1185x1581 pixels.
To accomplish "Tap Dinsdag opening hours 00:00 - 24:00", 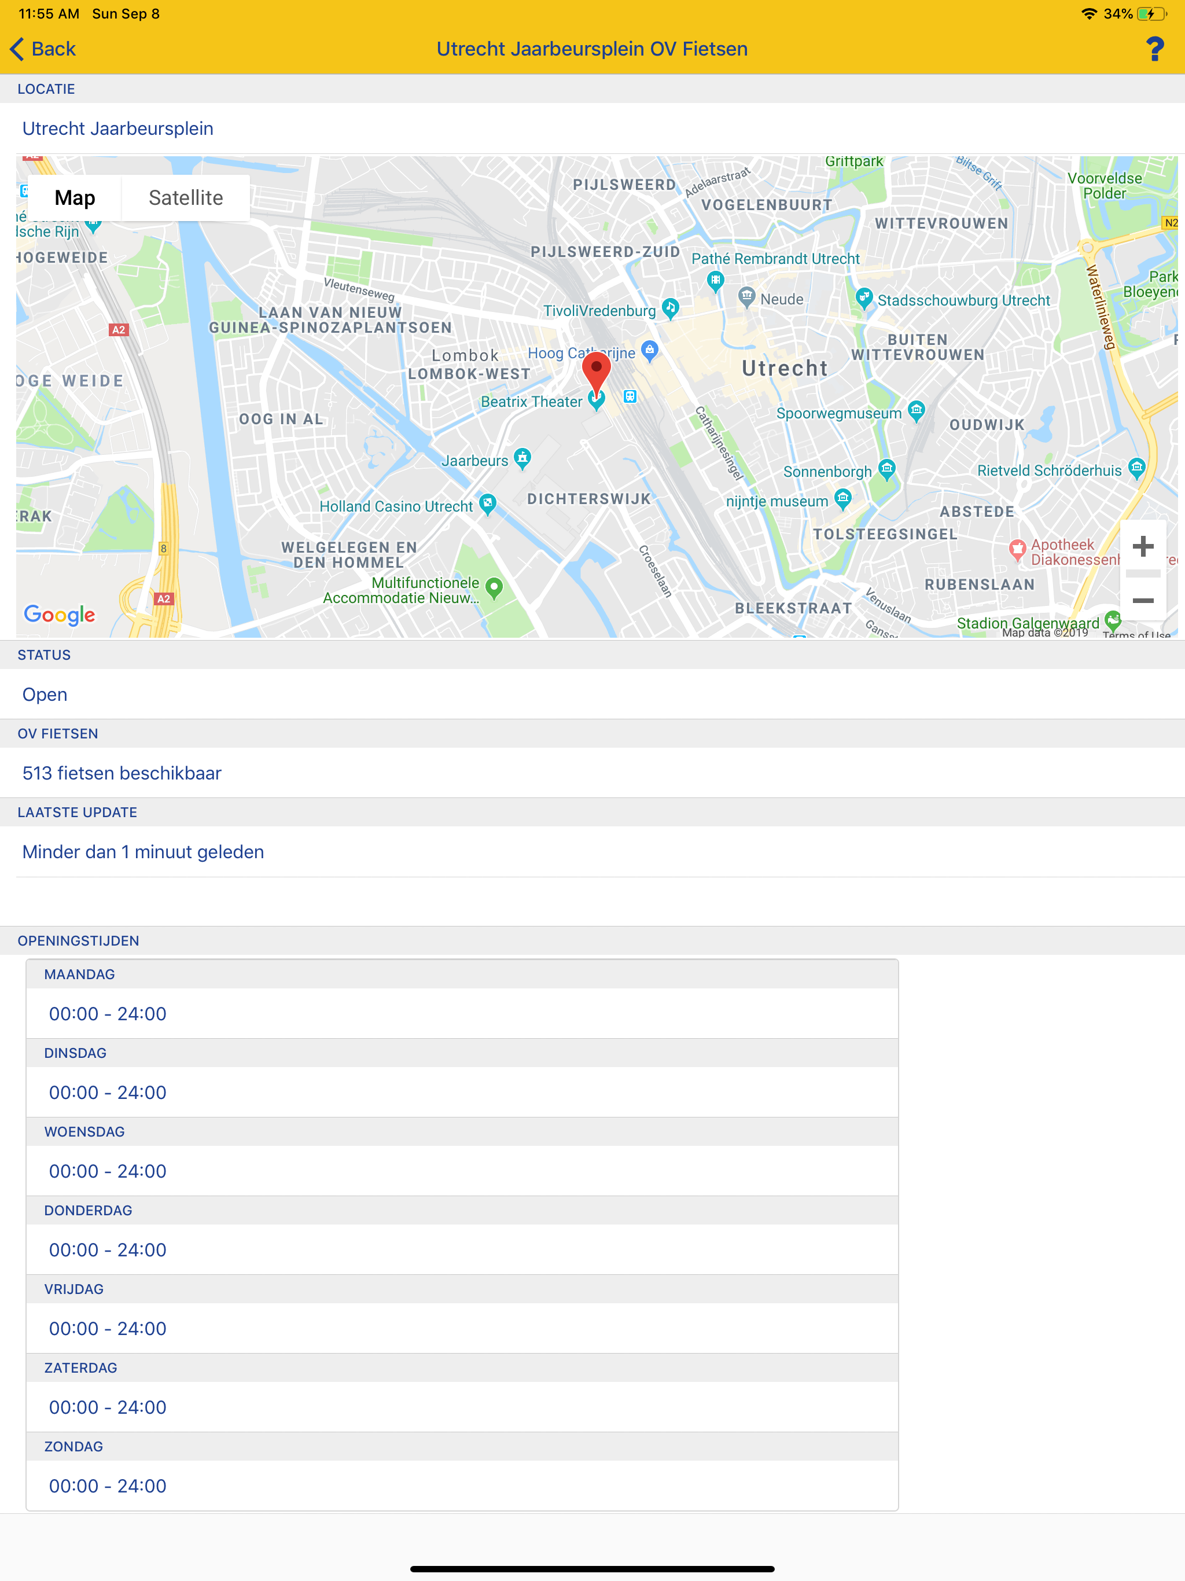I will (462, 1092).
